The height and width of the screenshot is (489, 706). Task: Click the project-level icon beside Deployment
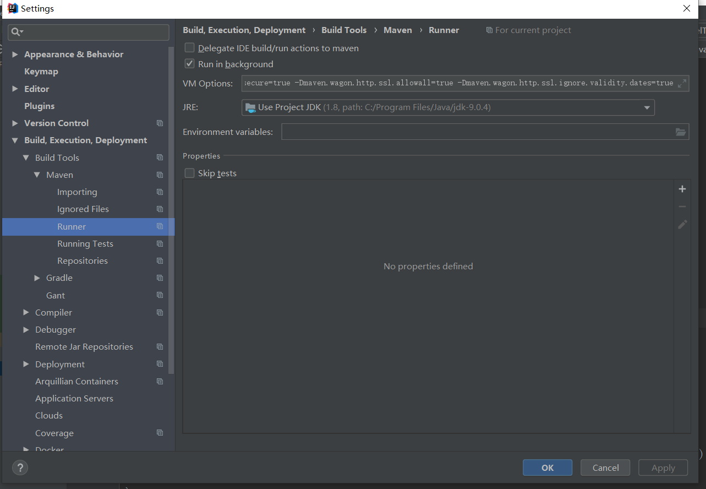[160, 364]
